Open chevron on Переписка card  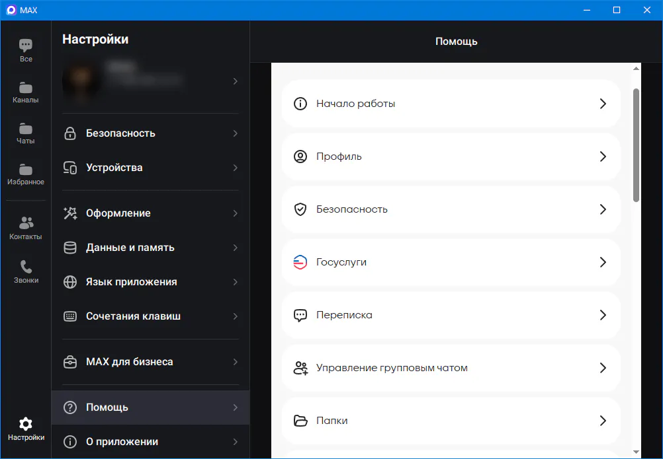(x=603, y=315)
